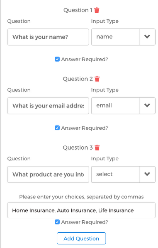Expand the chevron arrow of 'select' input type

point(147,174)
